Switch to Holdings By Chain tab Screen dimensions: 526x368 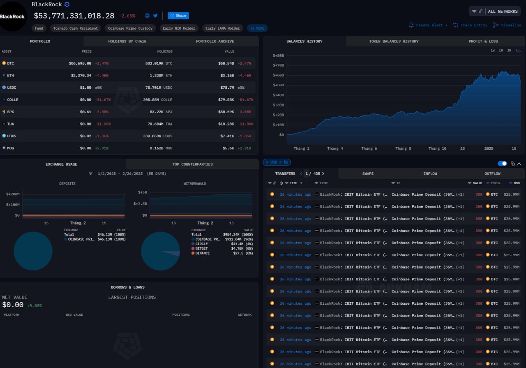(127, 41)
